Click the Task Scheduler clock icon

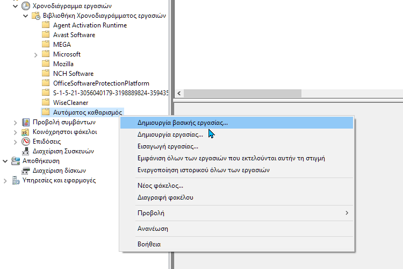click(26, 6)
